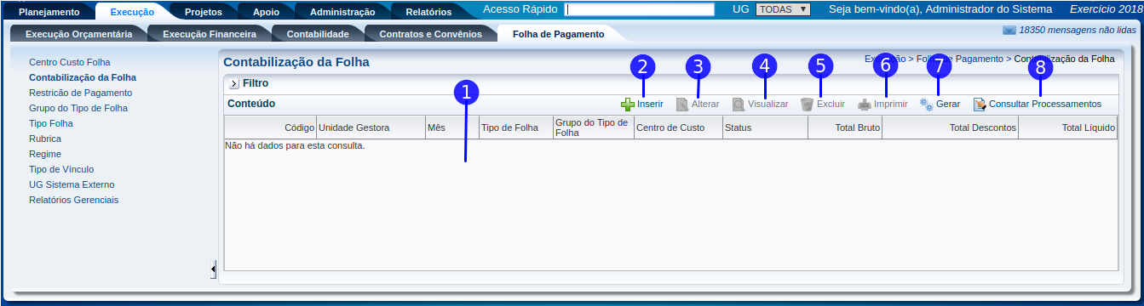Screen dimensions: 1144x306
Task: Open the Contratos e Convênios sub-tab
Action: tap(430, 34)
